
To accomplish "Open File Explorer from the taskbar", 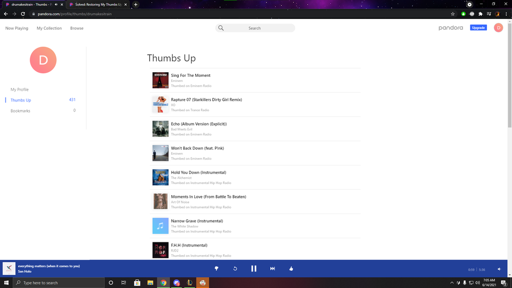I will [x=150, y=283].
